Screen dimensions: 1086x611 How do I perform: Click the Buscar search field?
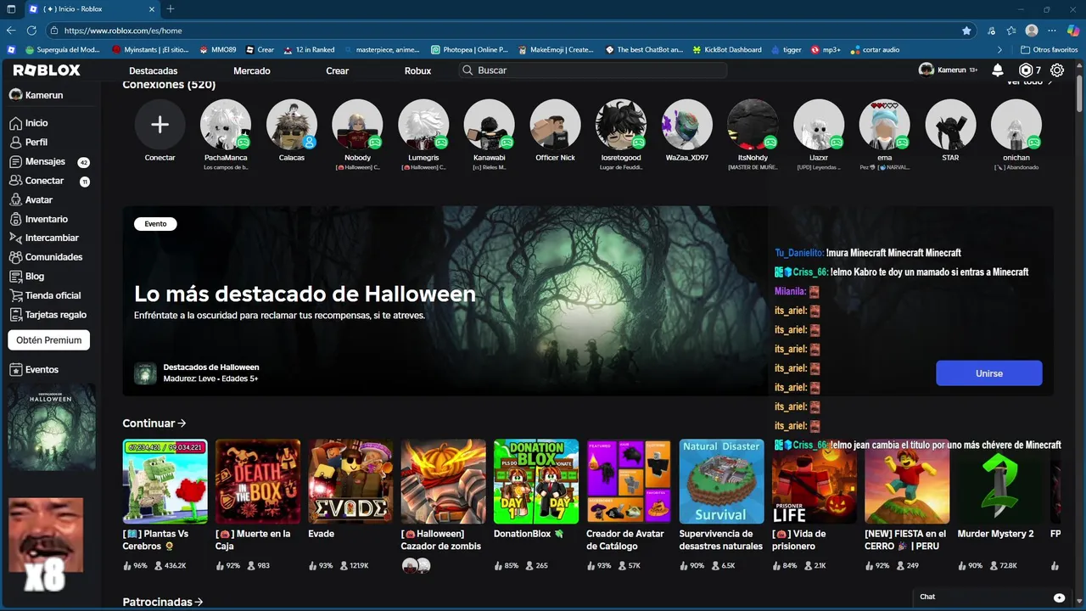click(x=593, y=70)
